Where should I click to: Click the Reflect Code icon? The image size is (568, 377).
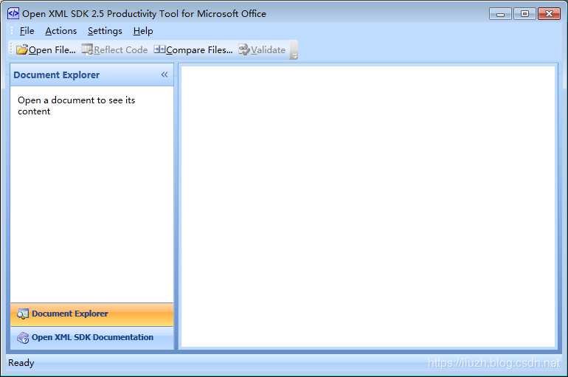click(x=87, y=49)
